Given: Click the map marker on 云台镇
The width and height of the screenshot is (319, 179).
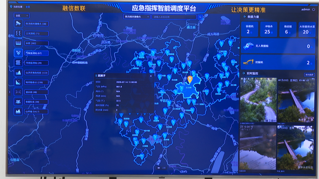Looking at the screenshot, I should (x=182, y=88).
